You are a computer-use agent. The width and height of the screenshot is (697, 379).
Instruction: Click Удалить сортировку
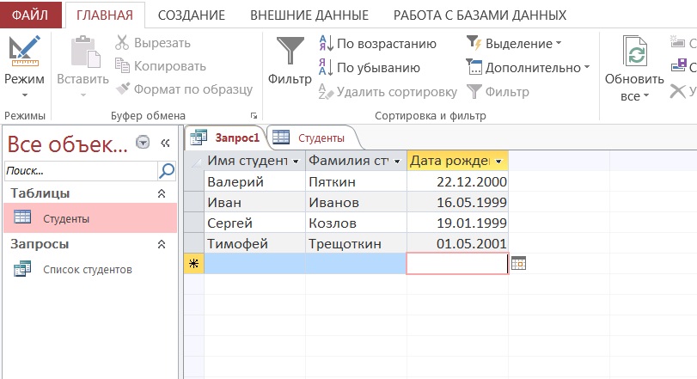(388, 92)
